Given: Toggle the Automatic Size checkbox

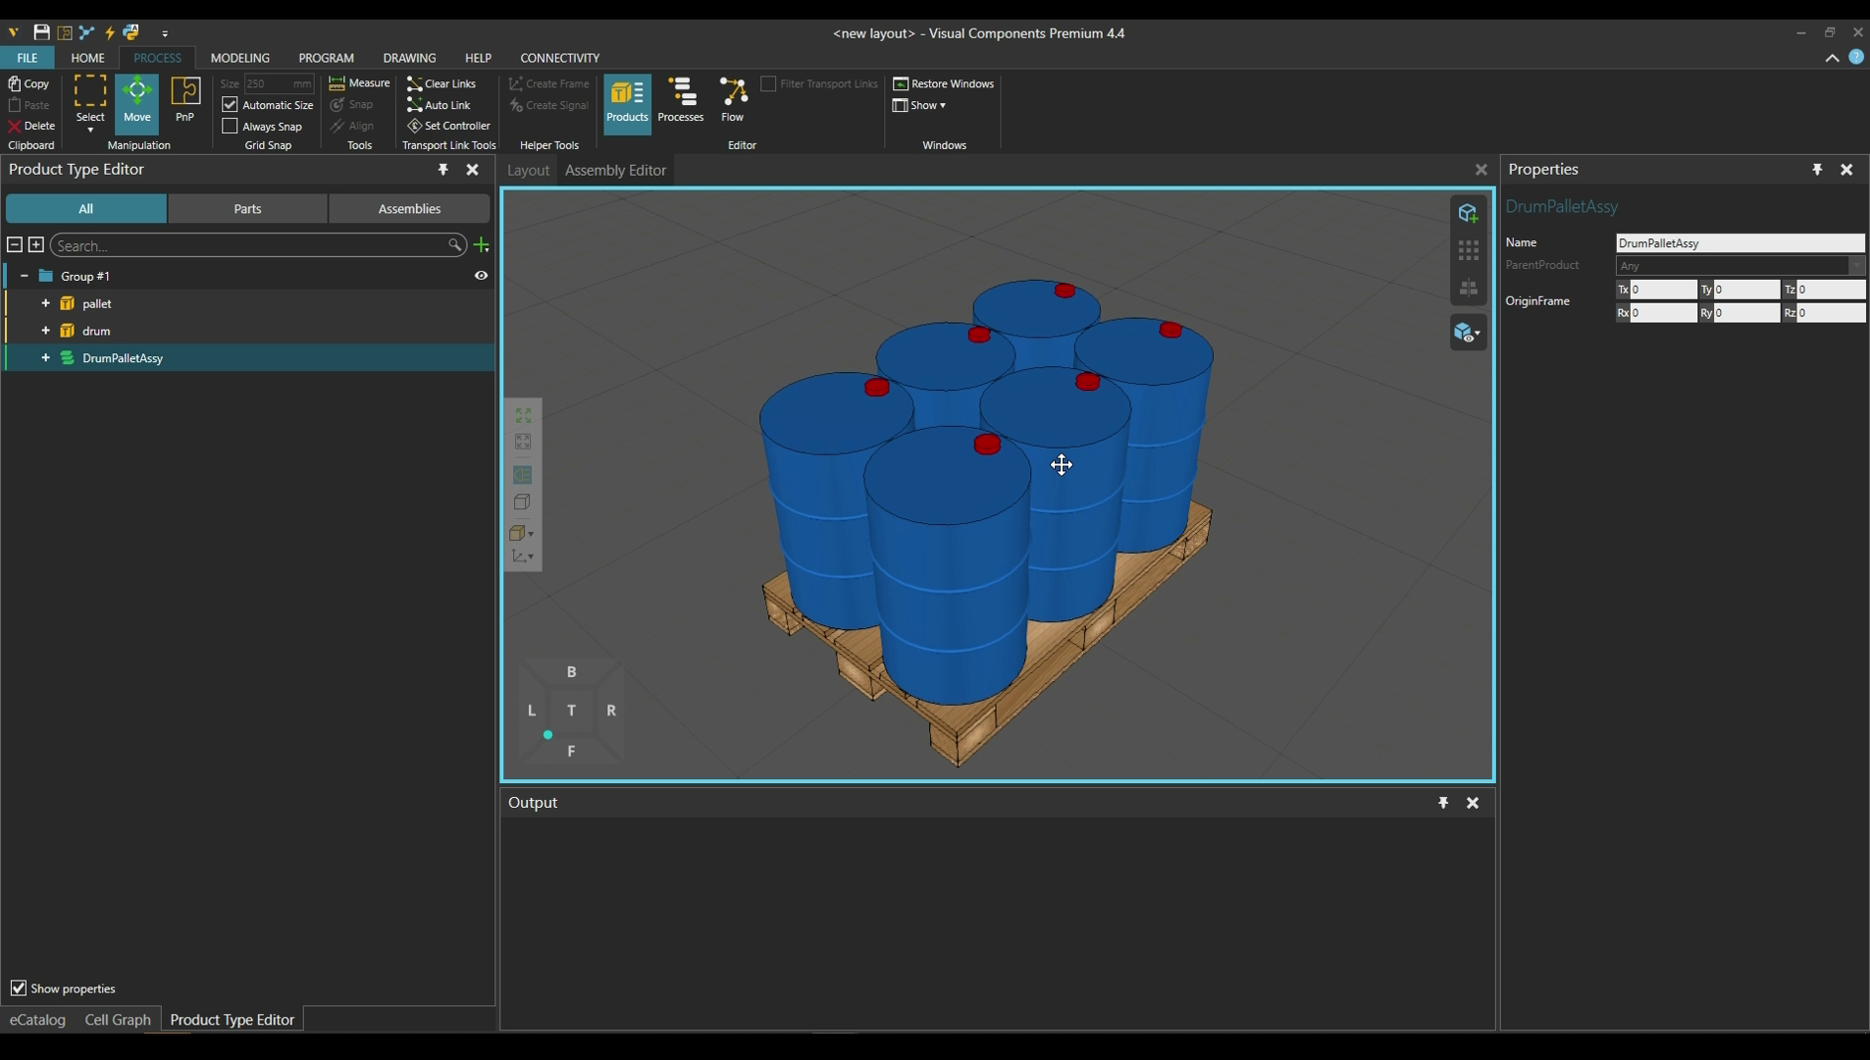Looking at the screenshot, I should pyautogui.click(x=230, y=105).
